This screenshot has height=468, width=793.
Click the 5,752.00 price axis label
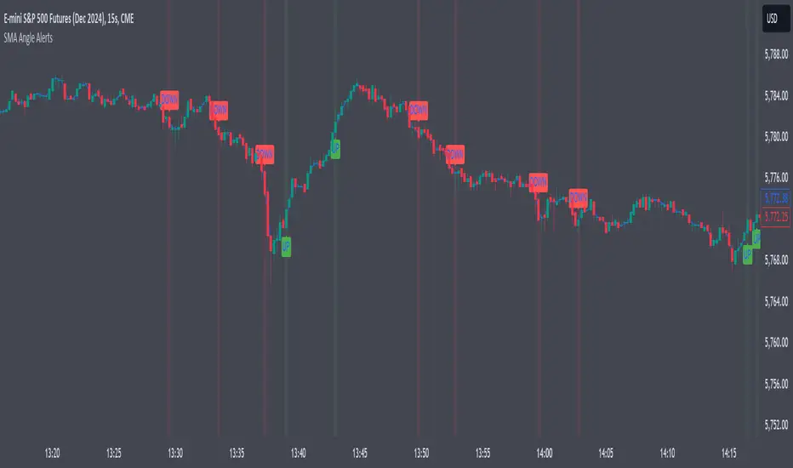776,425
